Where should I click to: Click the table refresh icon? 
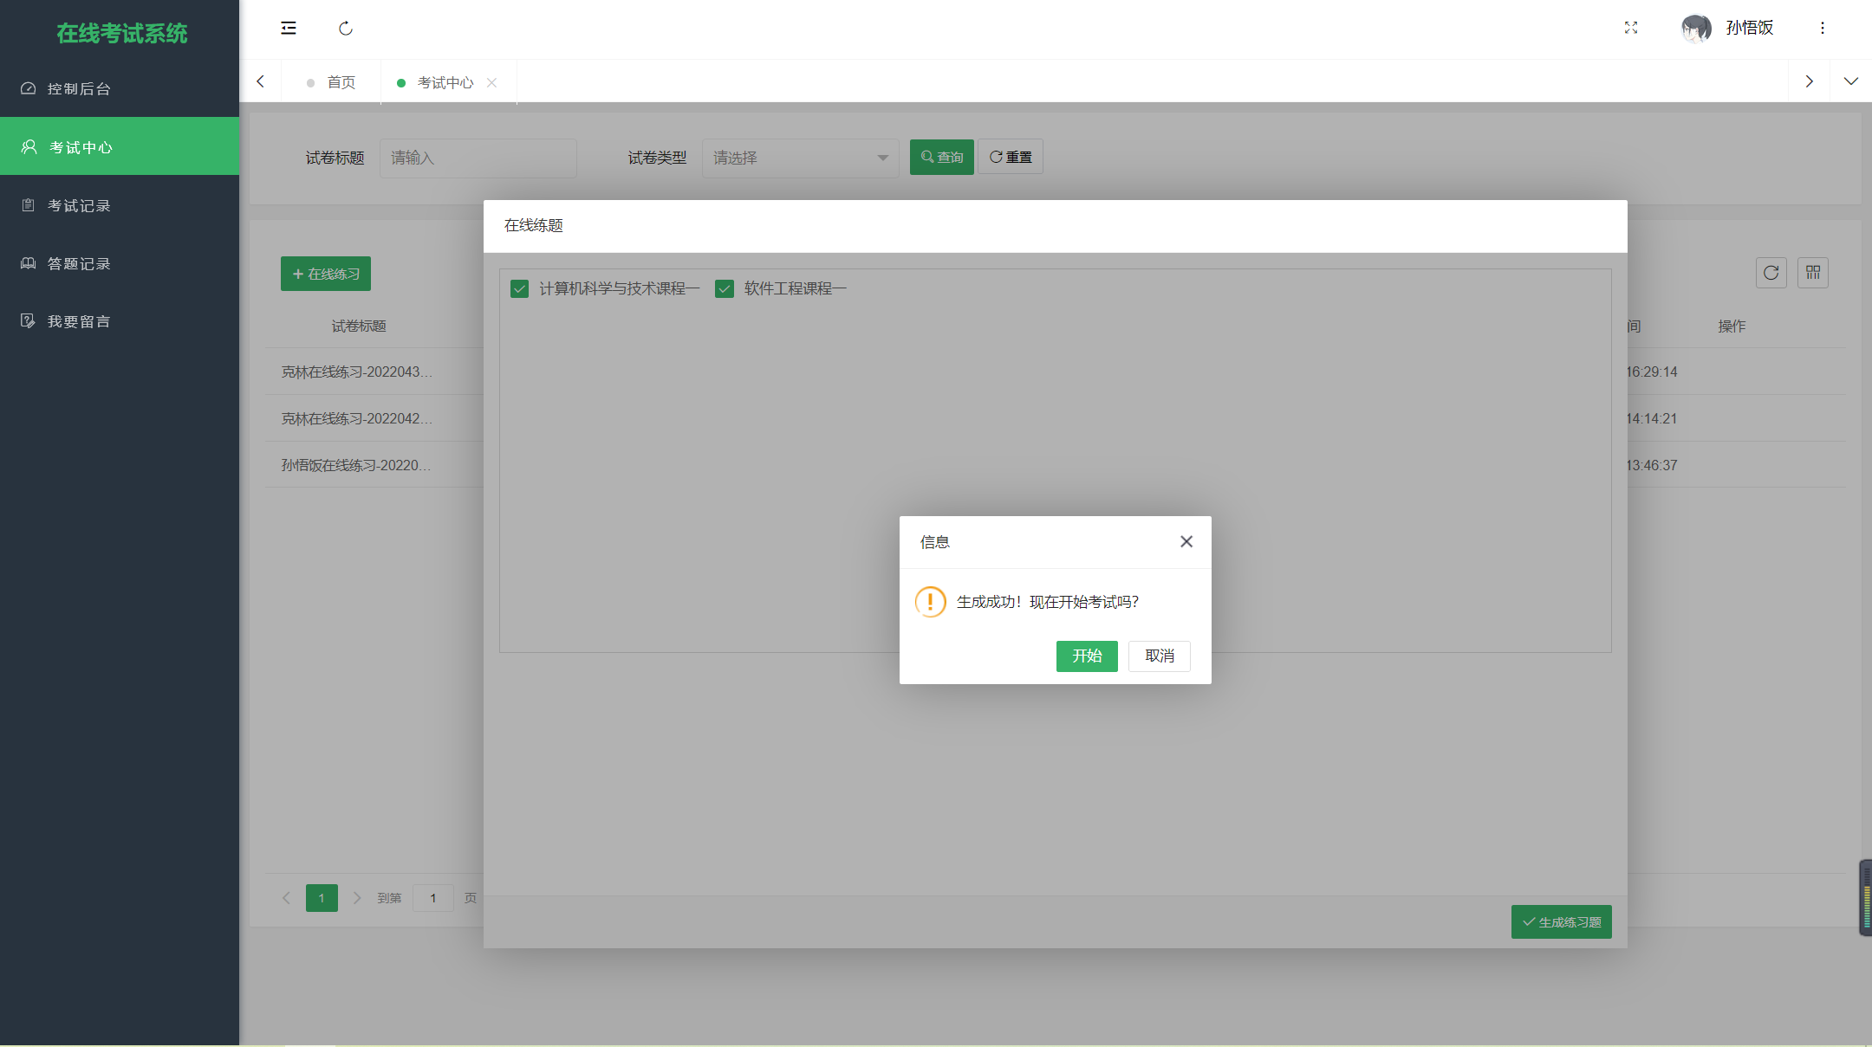click(1771, 273)
